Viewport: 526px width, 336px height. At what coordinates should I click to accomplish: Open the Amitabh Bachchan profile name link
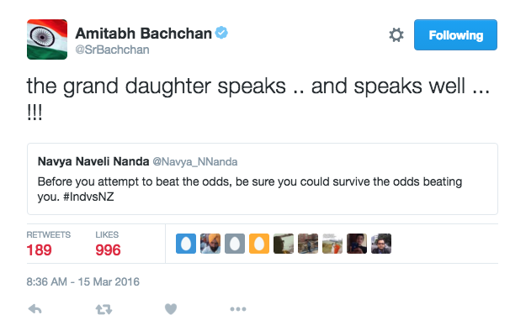click(143, 34)
